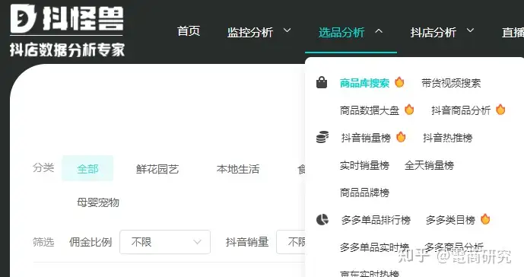This screenshot has height=277, width=524.
Task: Open the 多多单品实时榜 entry
Action: [x=374, y=247]
